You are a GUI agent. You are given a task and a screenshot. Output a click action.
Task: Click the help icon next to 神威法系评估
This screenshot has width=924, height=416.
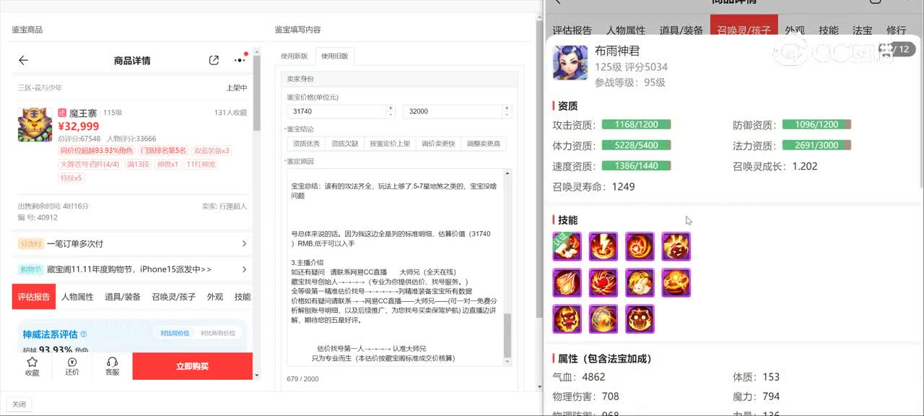[84, 334]
